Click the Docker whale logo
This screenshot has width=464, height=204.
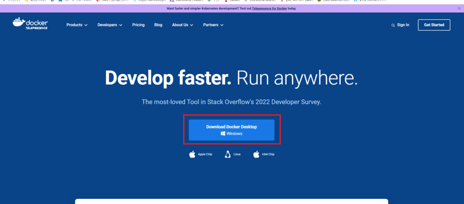(30, 24)
